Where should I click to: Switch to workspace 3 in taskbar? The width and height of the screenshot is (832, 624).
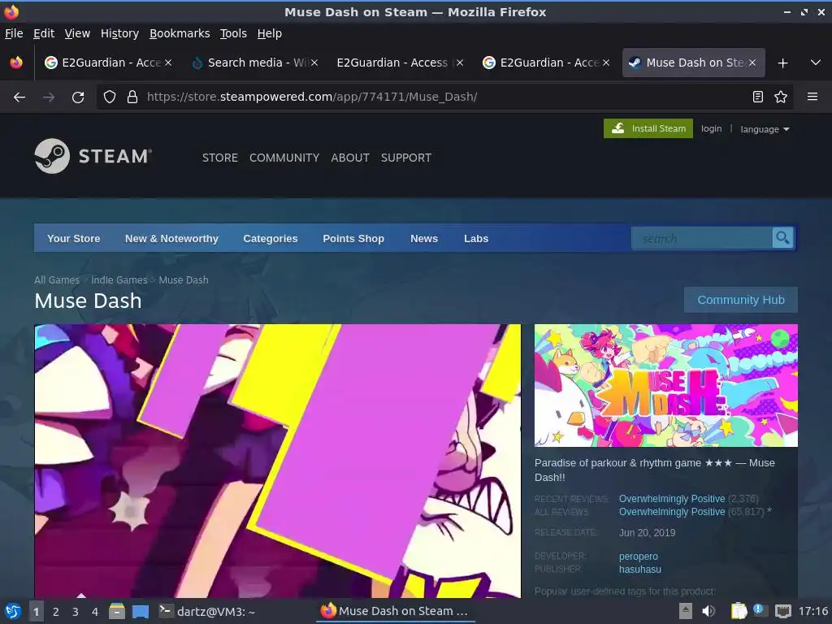point(76,612)
